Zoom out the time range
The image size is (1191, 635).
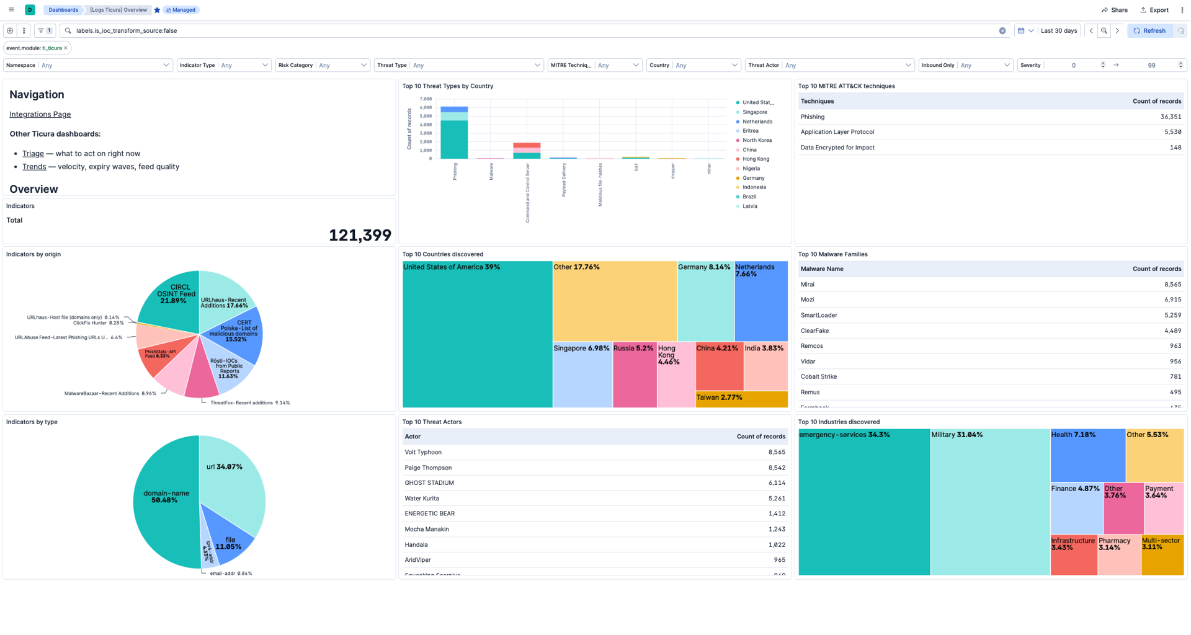click(1104, 30)
